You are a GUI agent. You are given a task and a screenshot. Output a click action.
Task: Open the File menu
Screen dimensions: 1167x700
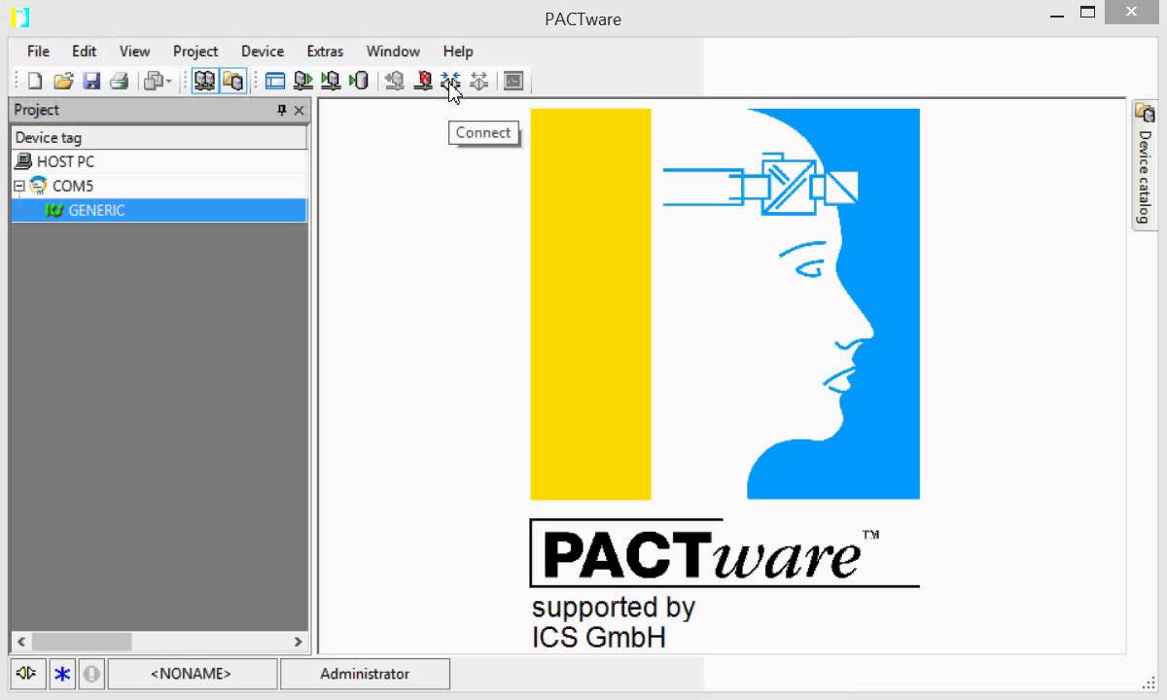click(38, 52)
